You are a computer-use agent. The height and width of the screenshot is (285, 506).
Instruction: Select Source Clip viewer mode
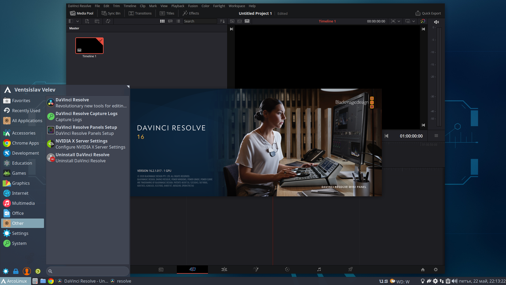click(x=232, y=21)
